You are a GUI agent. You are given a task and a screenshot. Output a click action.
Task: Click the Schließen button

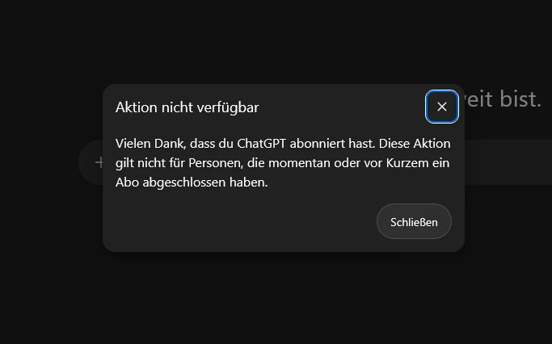point(414,221)
